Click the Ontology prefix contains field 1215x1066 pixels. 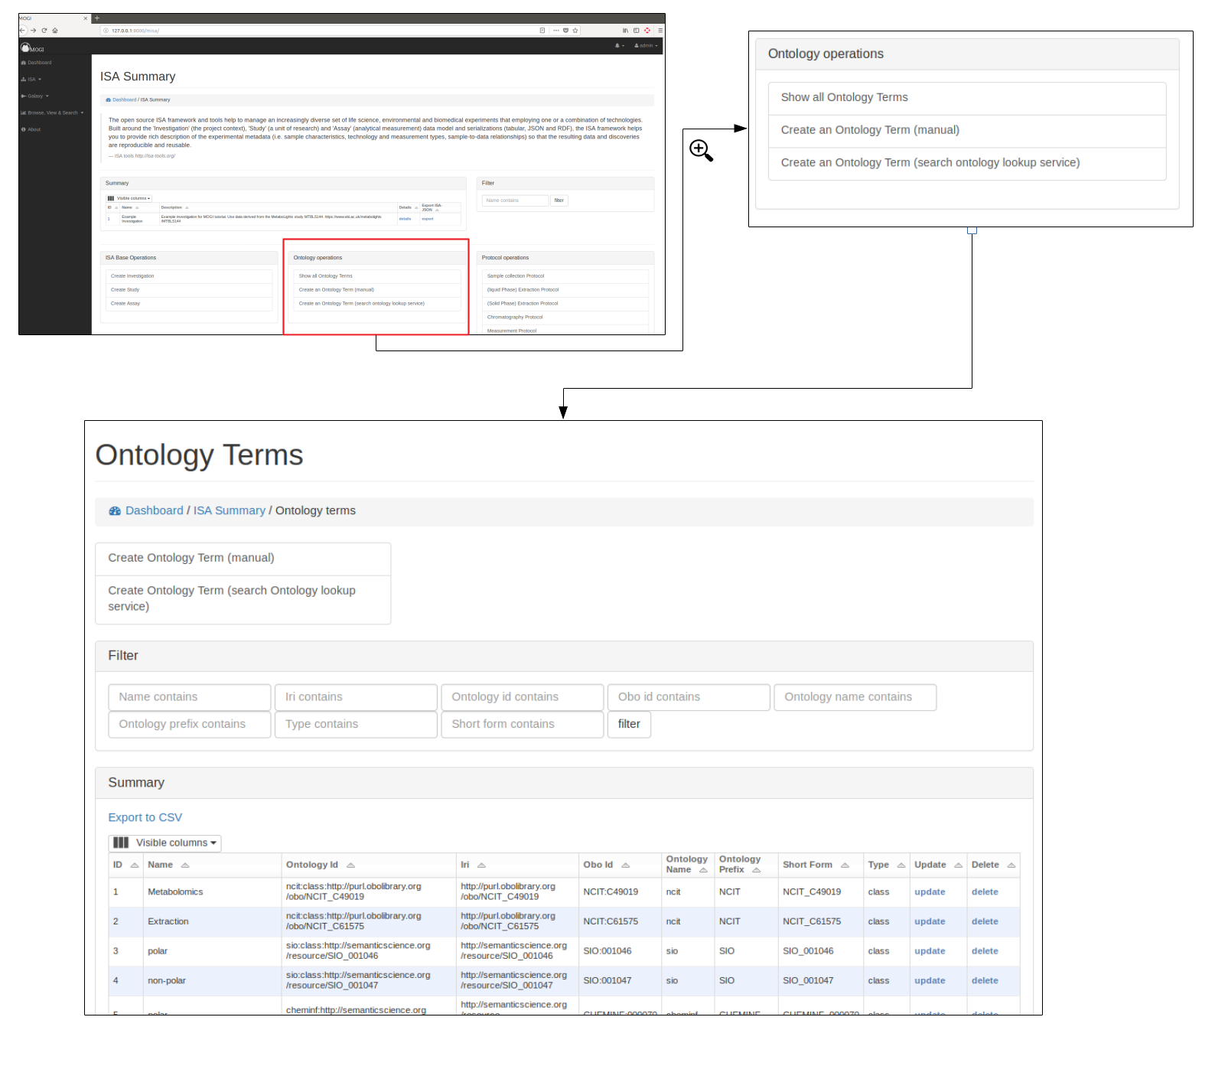click(x=190, y=725)
